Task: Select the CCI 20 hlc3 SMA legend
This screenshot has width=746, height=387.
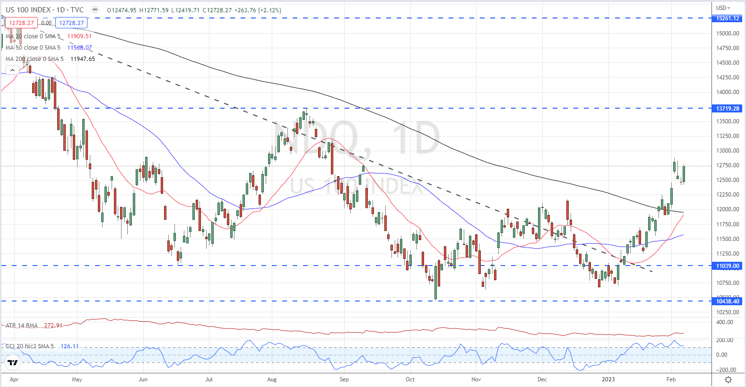Action: (x=30, y=346)
